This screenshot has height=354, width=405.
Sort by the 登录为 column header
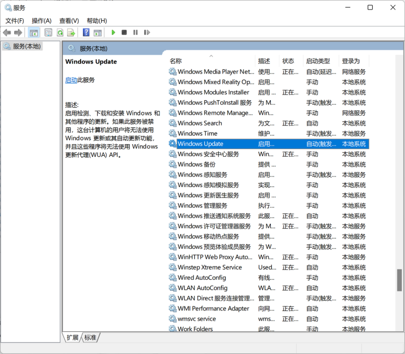(x=354, y=61)
